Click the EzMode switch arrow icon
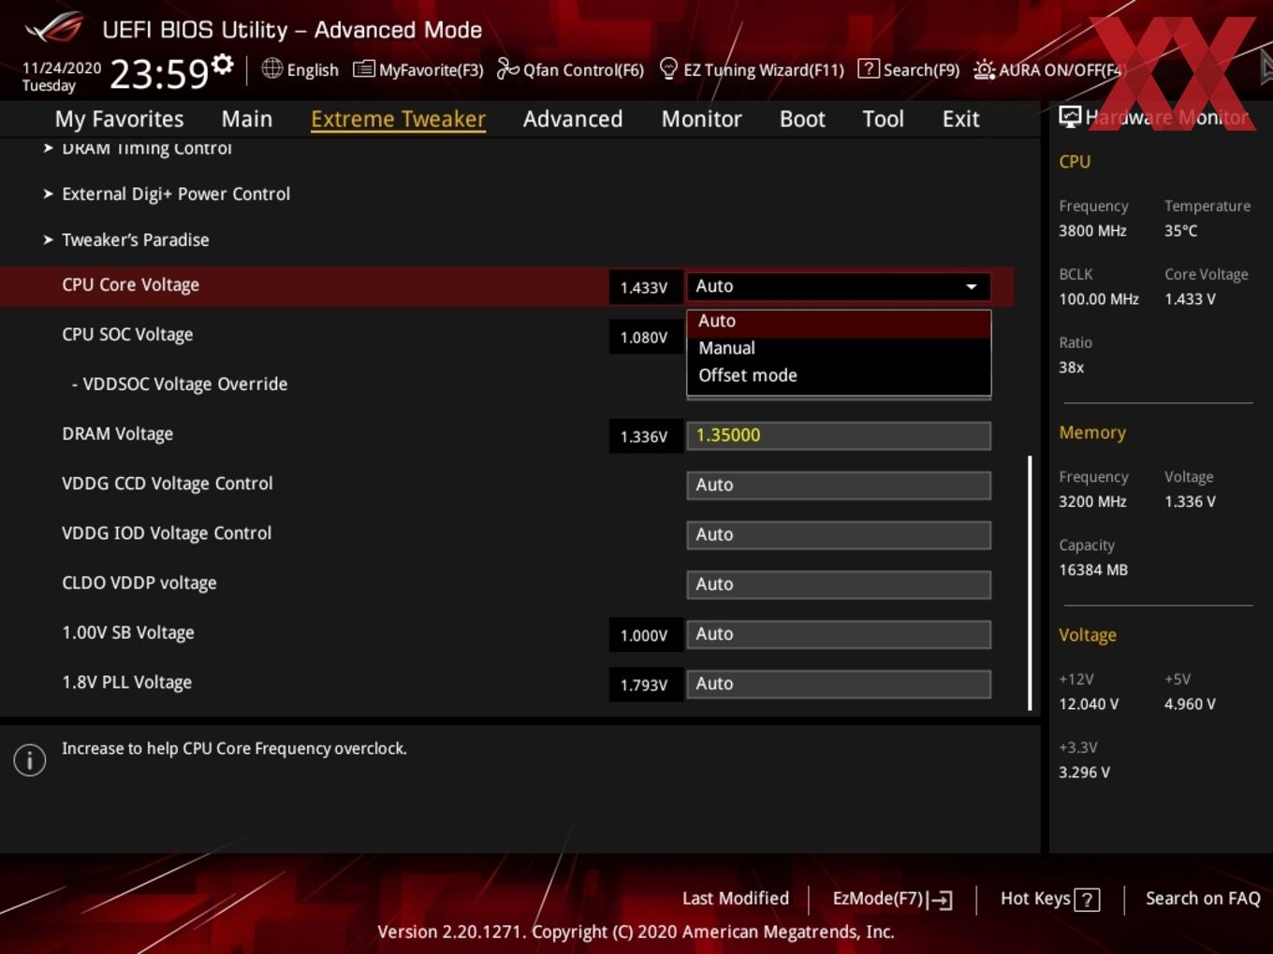Viewport: 1273px width, 954px height. pyautogui.click(x=941, y=900)
